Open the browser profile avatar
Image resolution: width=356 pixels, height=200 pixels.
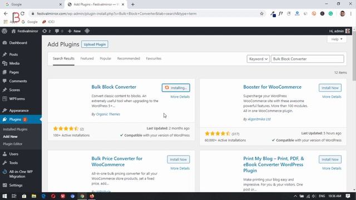[343, 13]
